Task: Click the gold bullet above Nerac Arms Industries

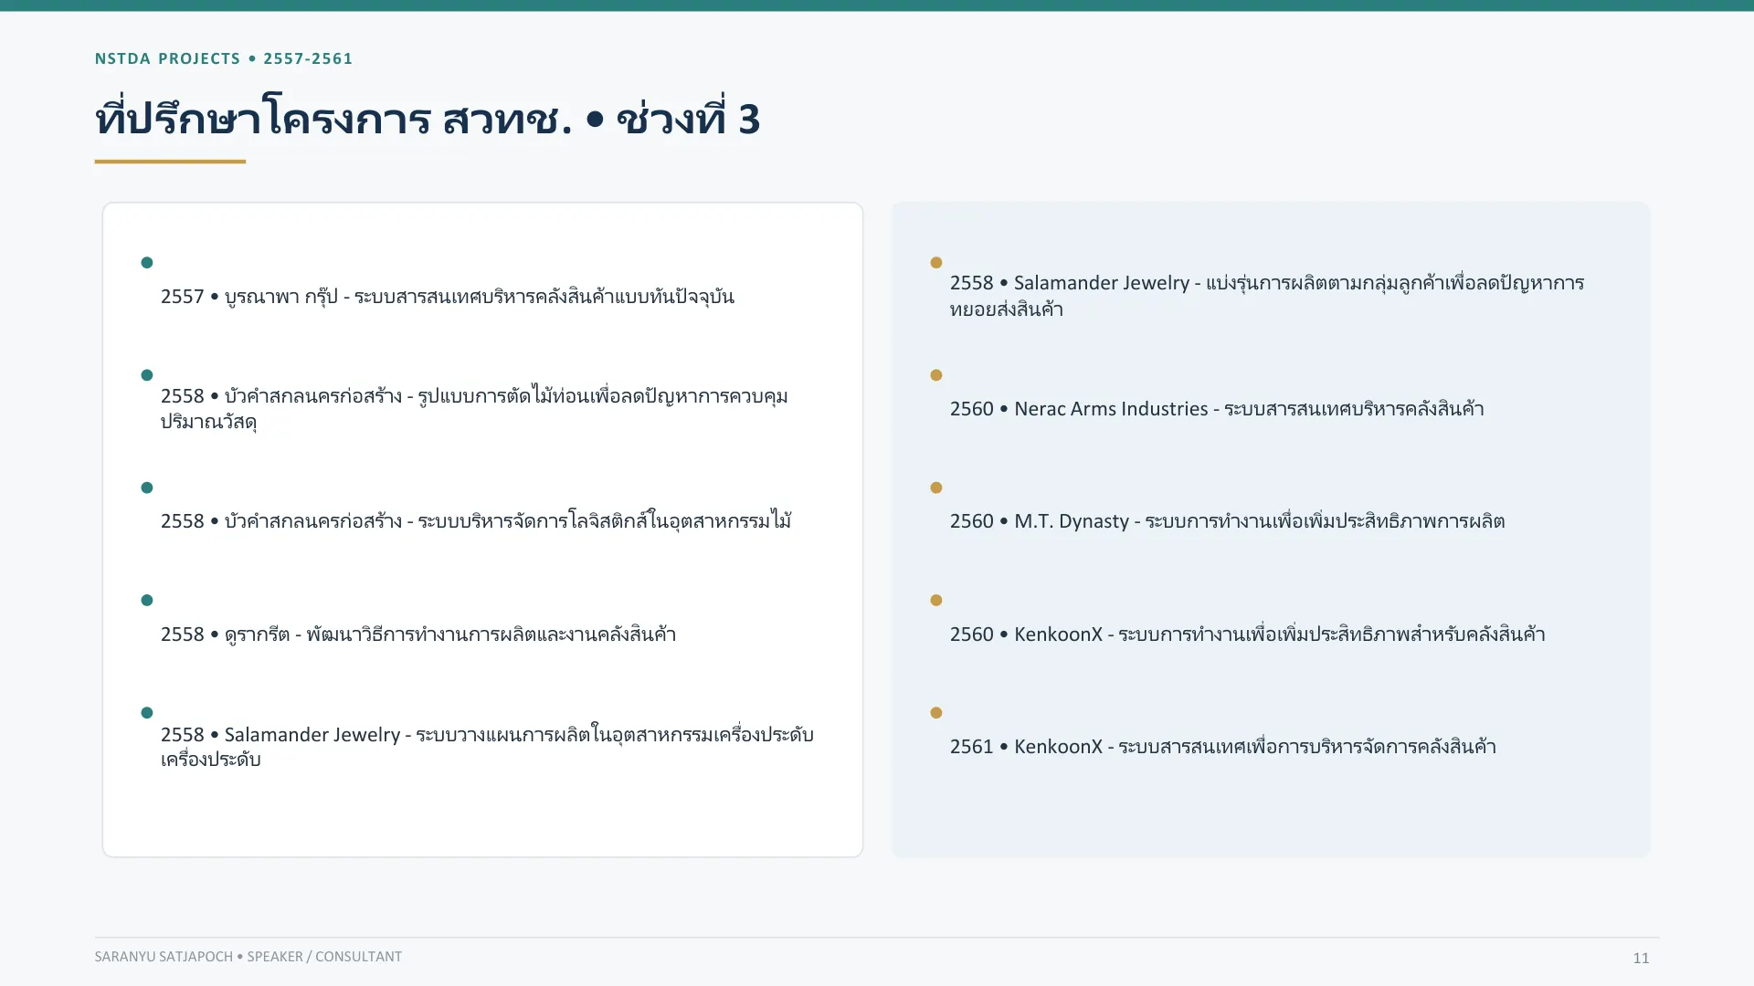Action: (936, 375)
